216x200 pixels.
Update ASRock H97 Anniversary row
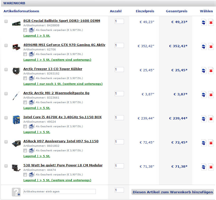(204, 143)
